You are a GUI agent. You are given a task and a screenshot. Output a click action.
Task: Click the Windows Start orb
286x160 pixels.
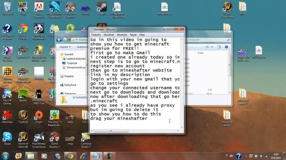[x=5, y=156]
